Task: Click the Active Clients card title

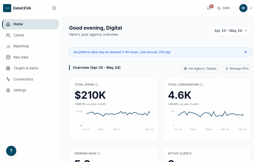Action: 180,153
